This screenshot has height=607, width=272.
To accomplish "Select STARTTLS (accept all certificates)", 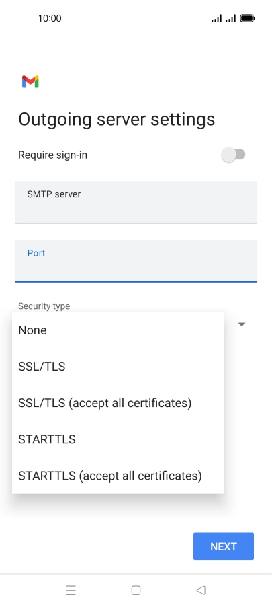I will 118,476.
